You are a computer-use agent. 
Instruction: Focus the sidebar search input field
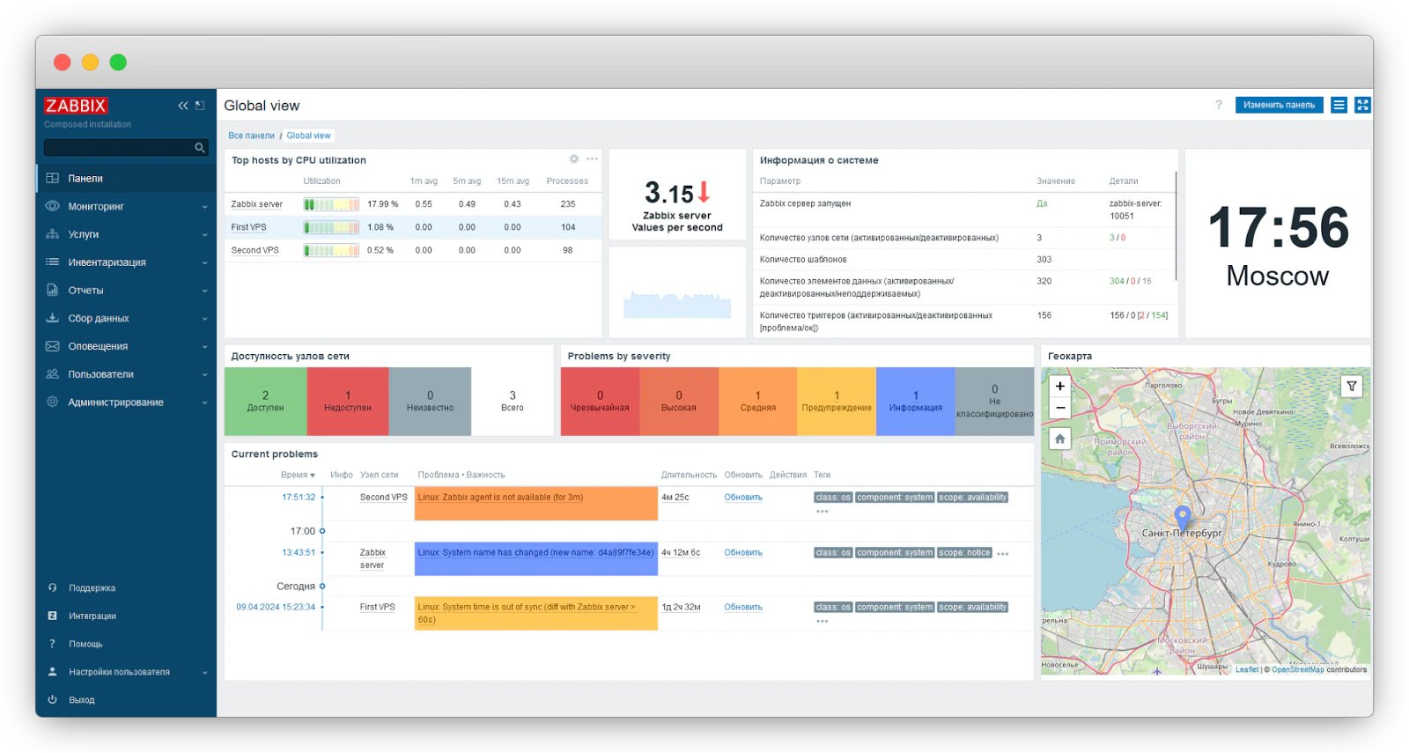[118, 148]
